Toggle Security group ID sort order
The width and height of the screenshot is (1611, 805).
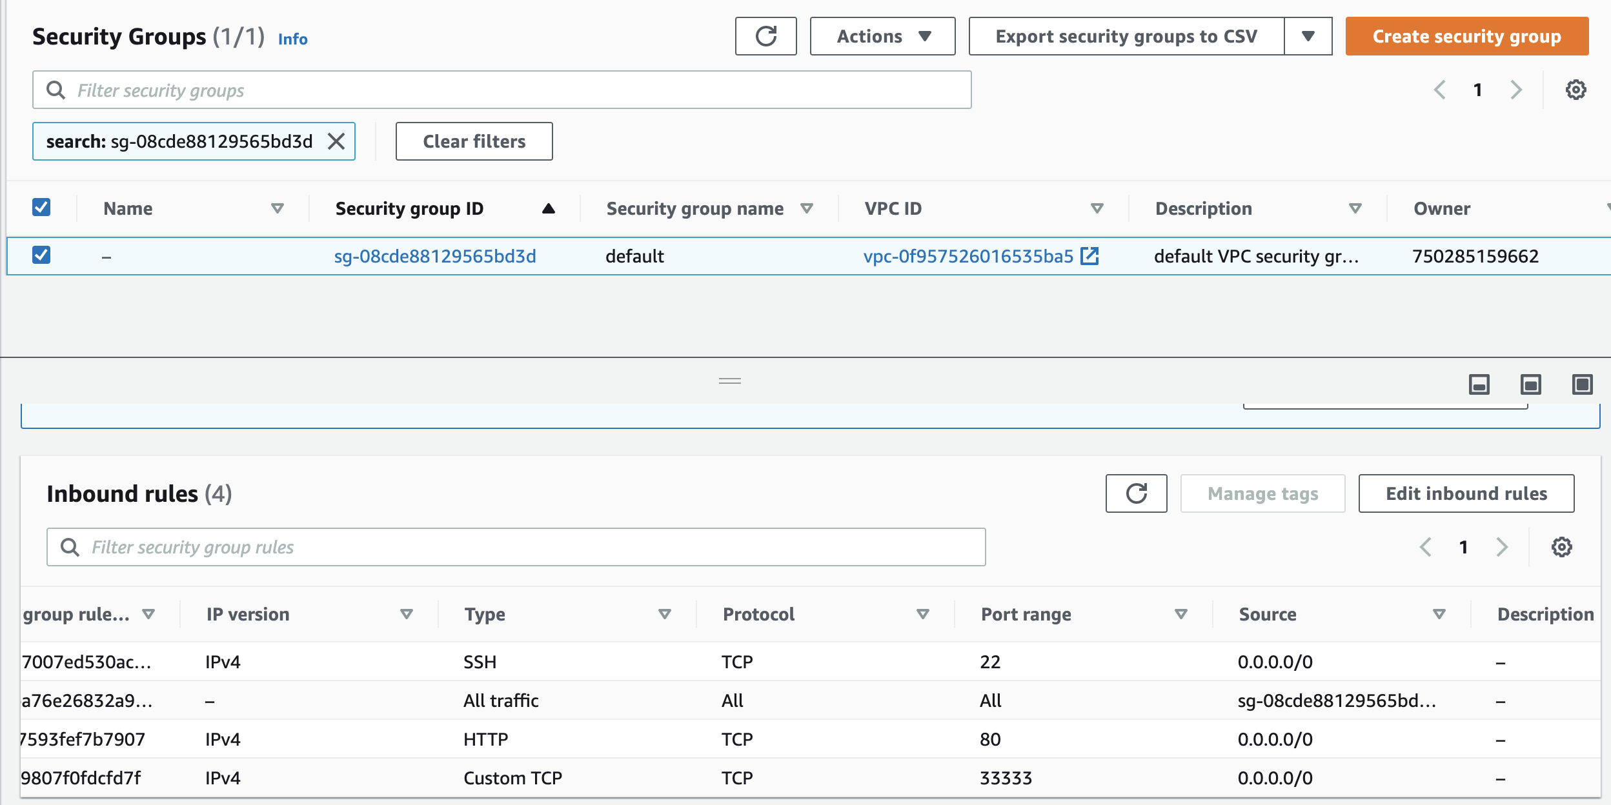pyautogui.click(x=548, y=208)
